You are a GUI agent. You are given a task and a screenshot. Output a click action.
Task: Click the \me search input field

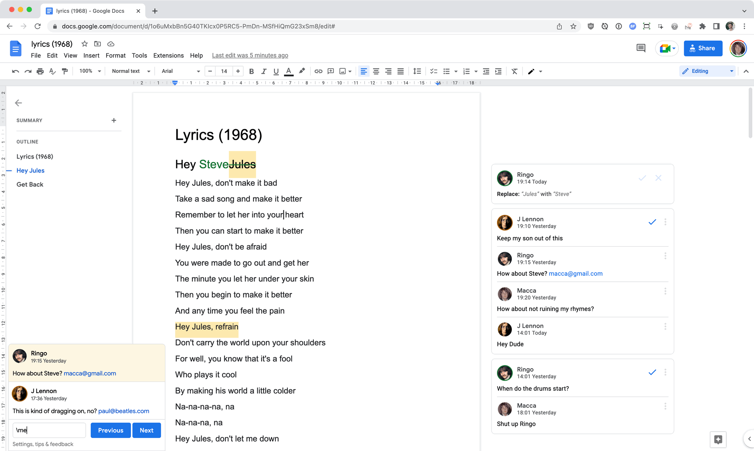click(49, 430)
